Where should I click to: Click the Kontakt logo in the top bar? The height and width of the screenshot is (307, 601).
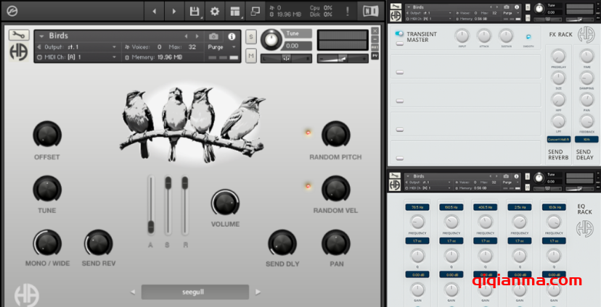coord(12,12)
